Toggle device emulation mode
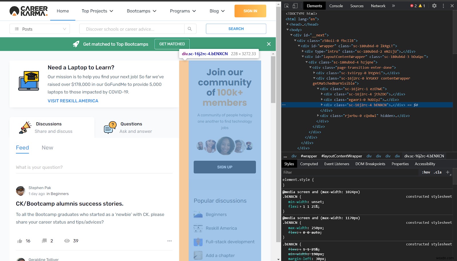Viewport: 457px width, 261px height. pyautogui.click(x=295, y=5)
